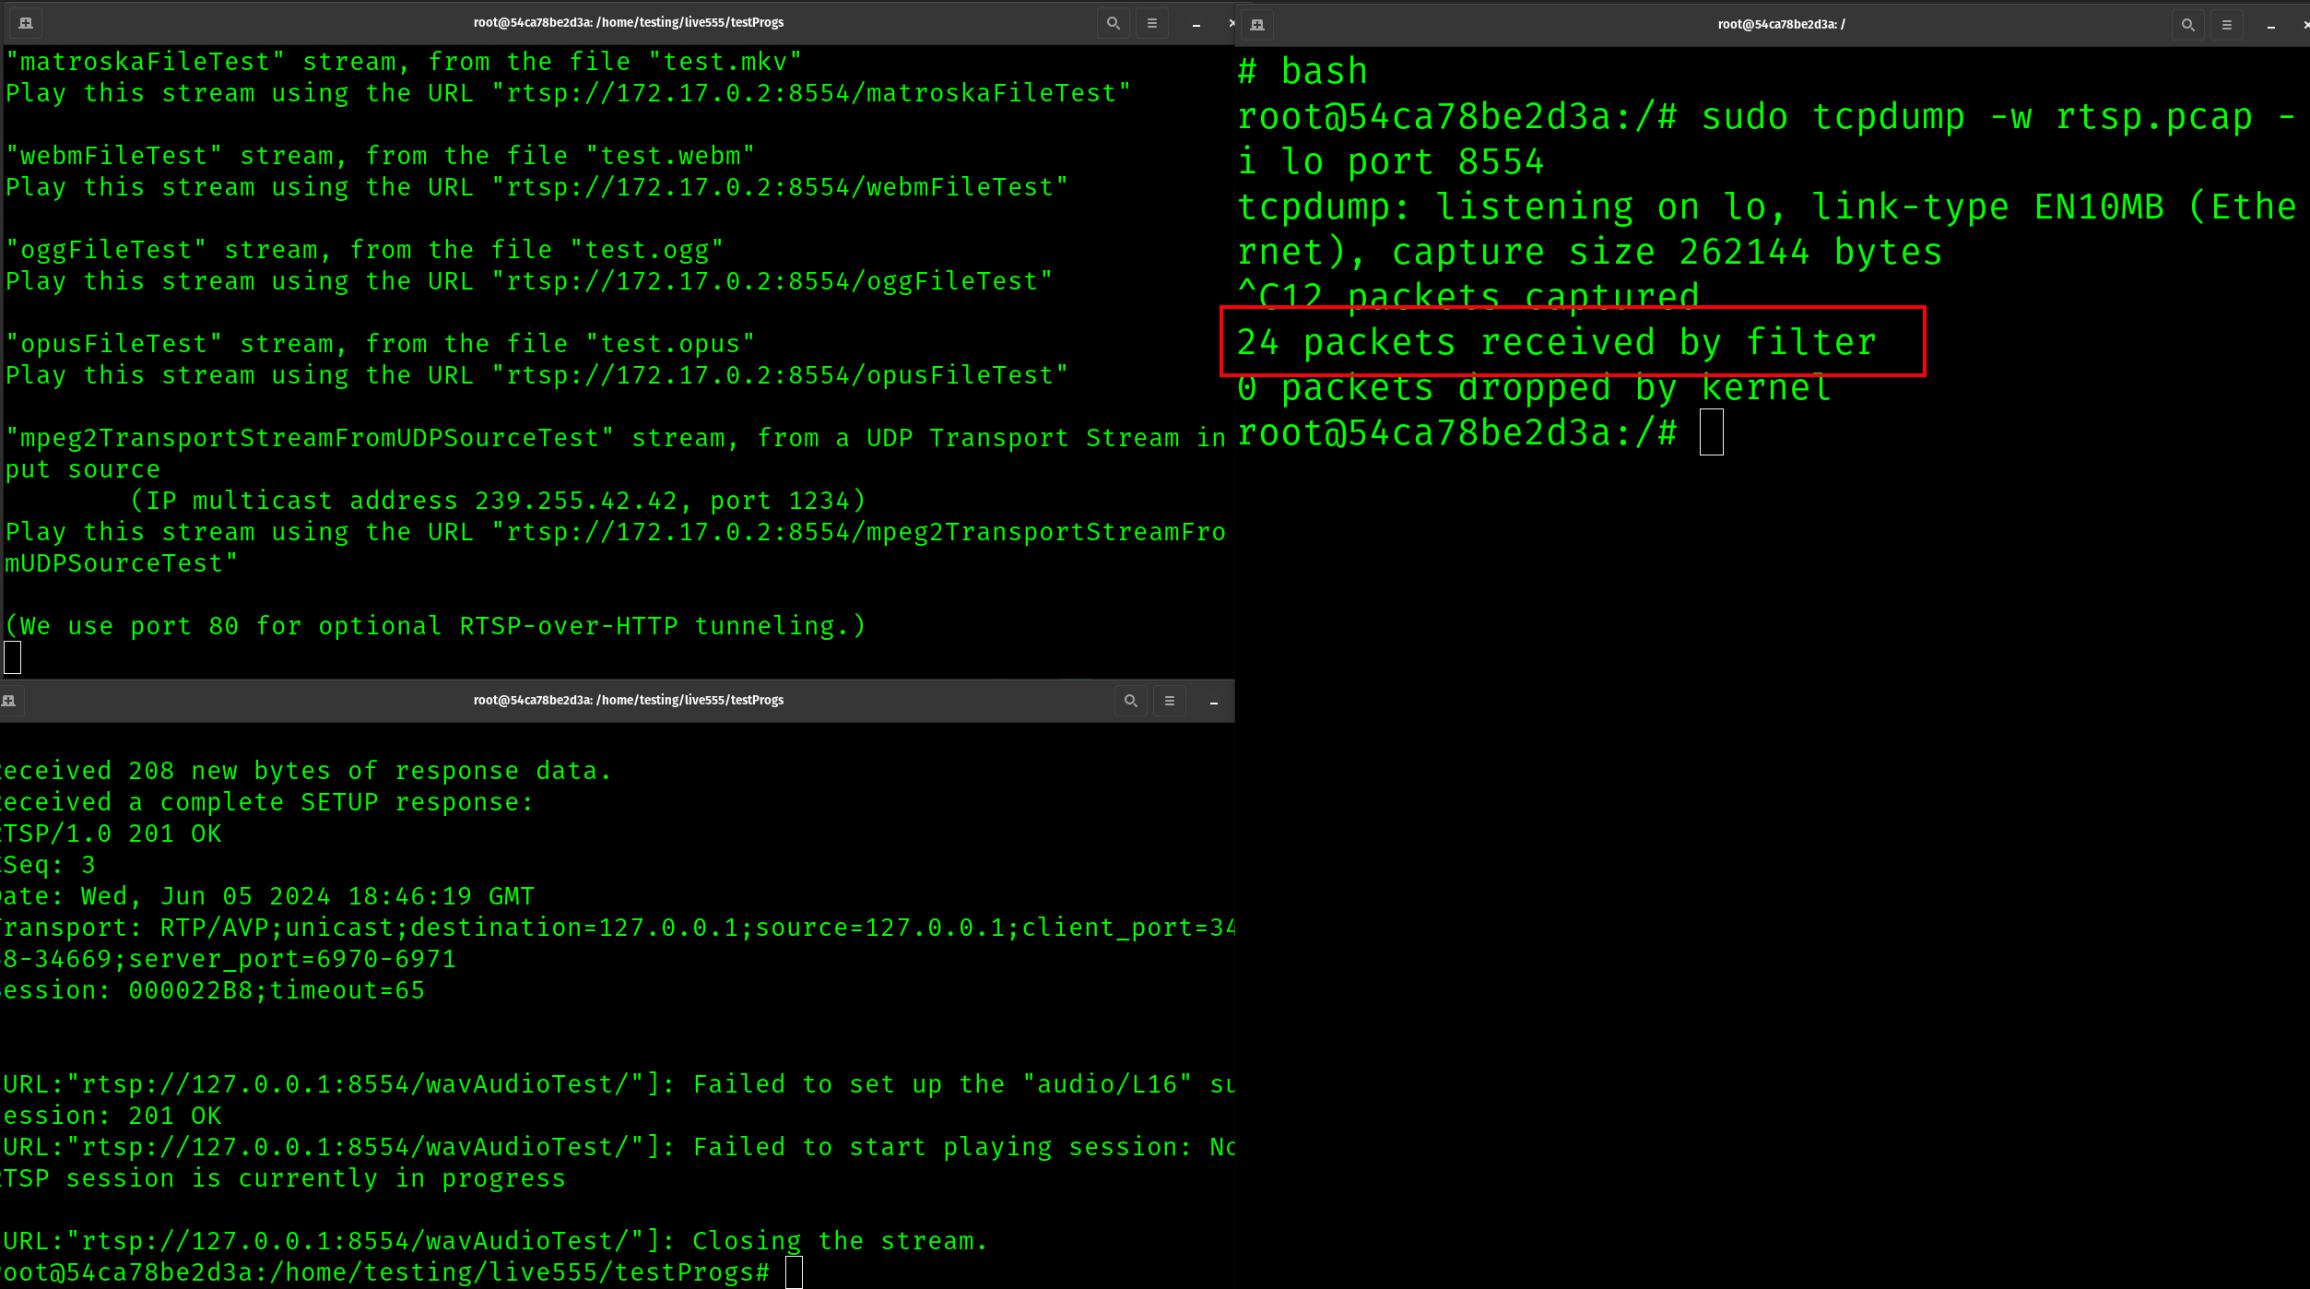2310x1289 pixels.
Task: Click the bottom terminal's testProgs title bar
Action: [629, 701]
